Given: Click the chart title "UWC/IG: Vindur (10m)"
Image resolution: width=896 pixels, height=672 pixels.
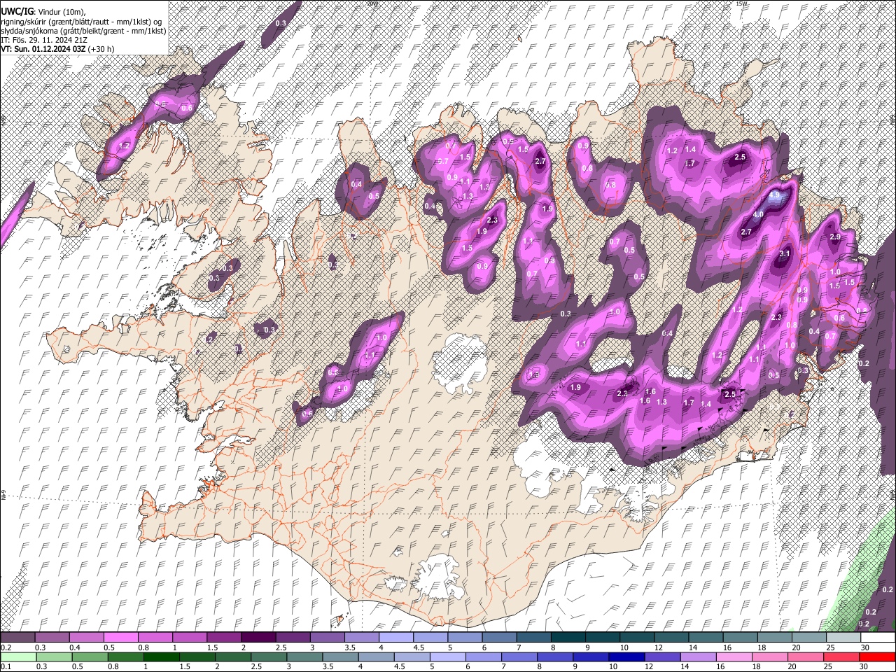Looking at the screenshot, I should click(43, 12).
